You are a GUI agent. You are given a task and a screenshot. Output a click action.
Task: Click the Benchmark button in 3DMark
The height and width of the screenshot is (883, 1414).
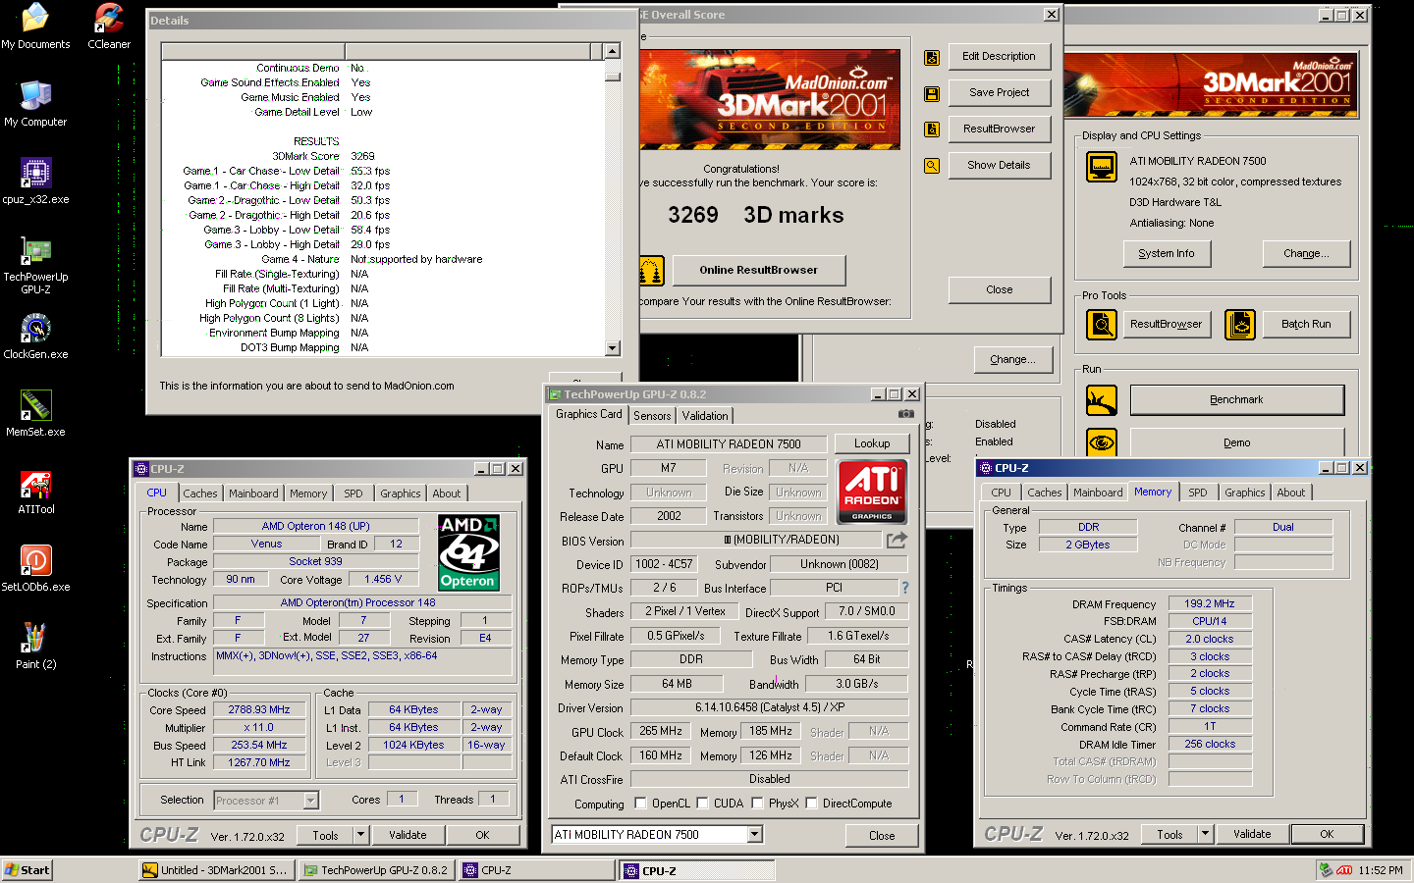[x=1237, y=400]
